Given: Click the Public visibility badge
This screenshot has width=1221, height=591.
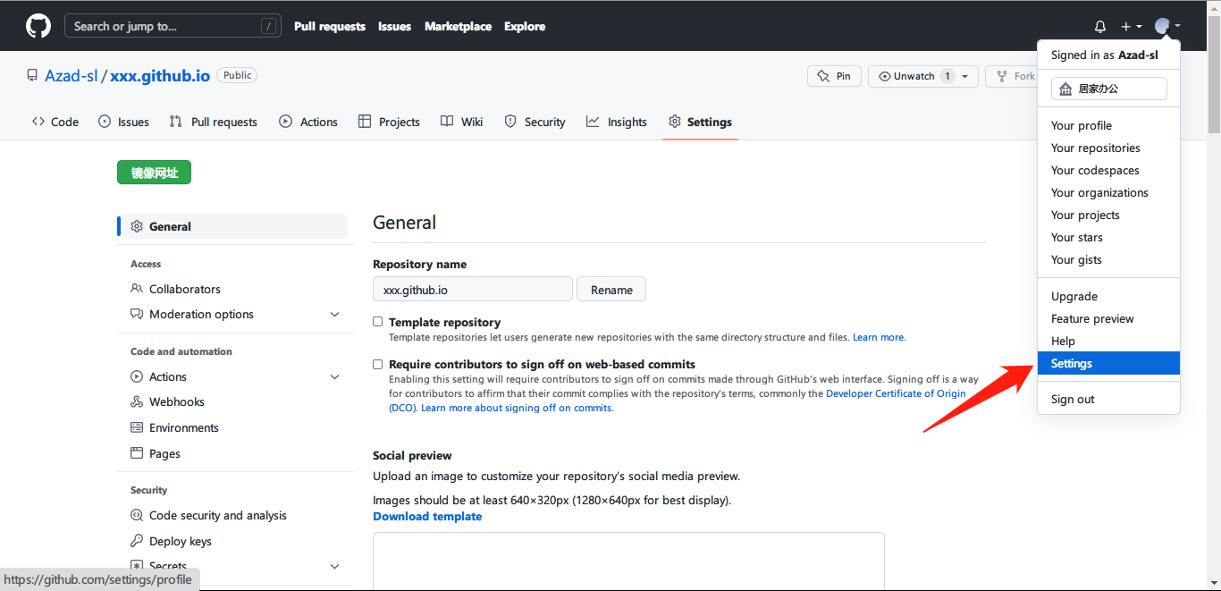Looking at the screenshot, I should (237, 75).
